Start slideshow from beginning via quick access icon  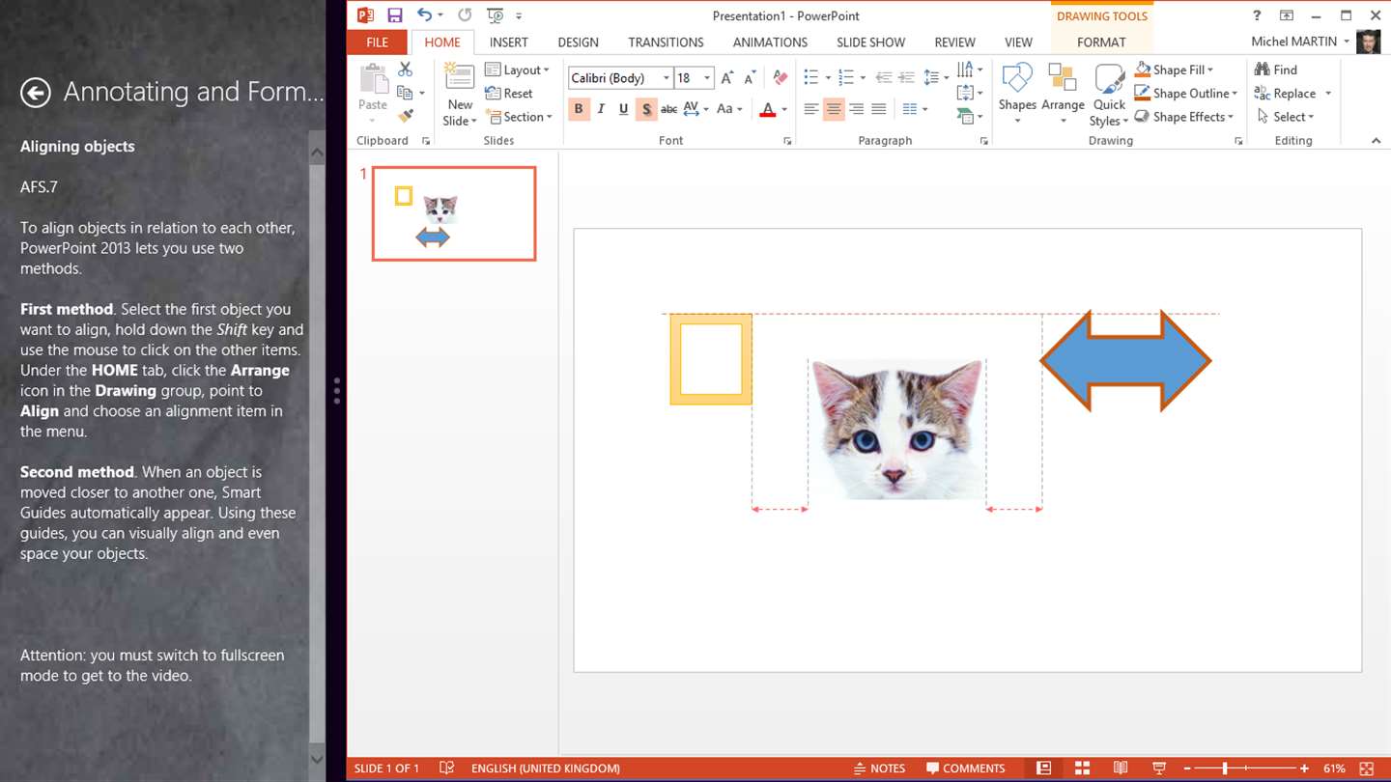point(496,15)
